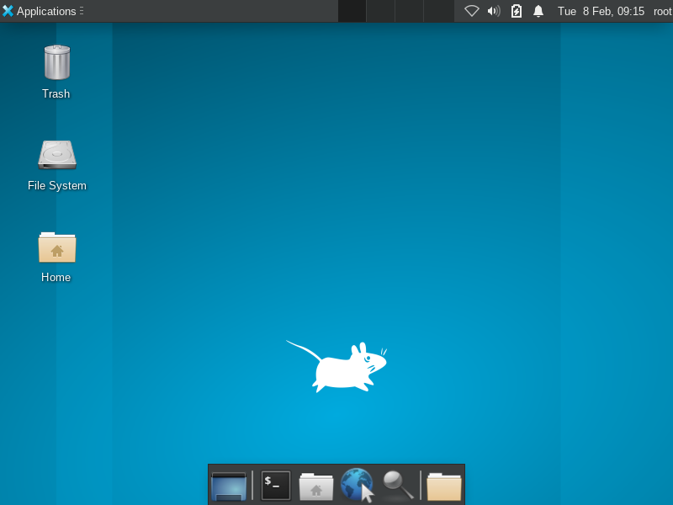Open the Trash desktop icon
673x505 pixels.
pyautogui.click(x=56, y=63)
